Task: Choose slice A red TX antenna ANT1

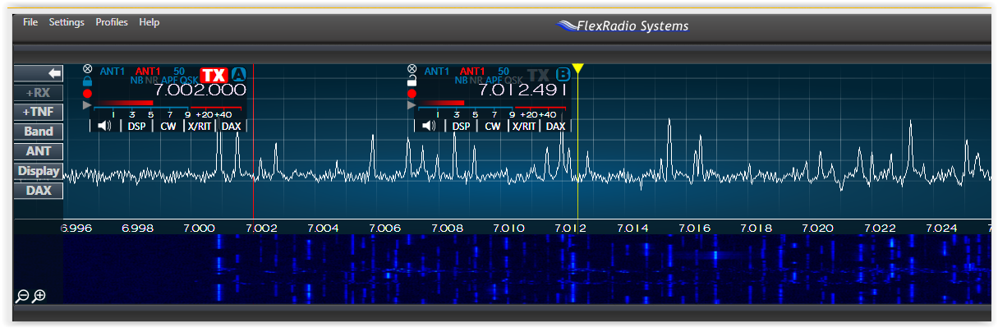Action: [x=148, y=72]
